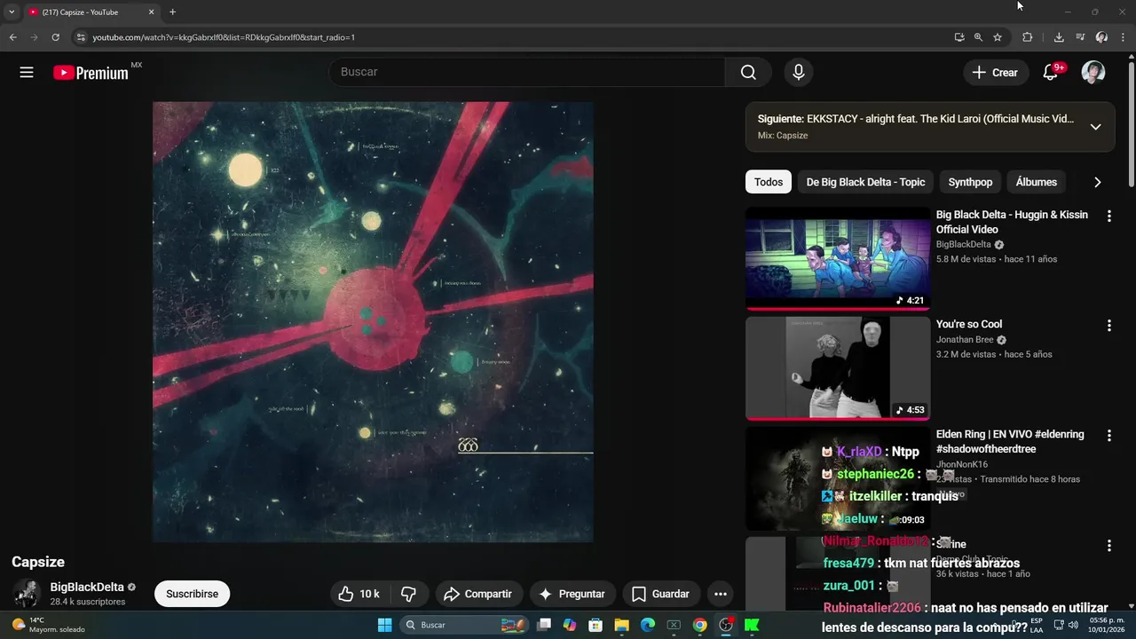This screenshot has width=1136, height=639.
Task: Click the zoom magnifier in address bar
Action: click(978, 37)
